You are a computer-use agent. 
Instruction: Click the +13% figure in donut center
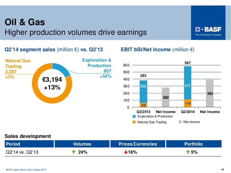(x=52, y=87)
